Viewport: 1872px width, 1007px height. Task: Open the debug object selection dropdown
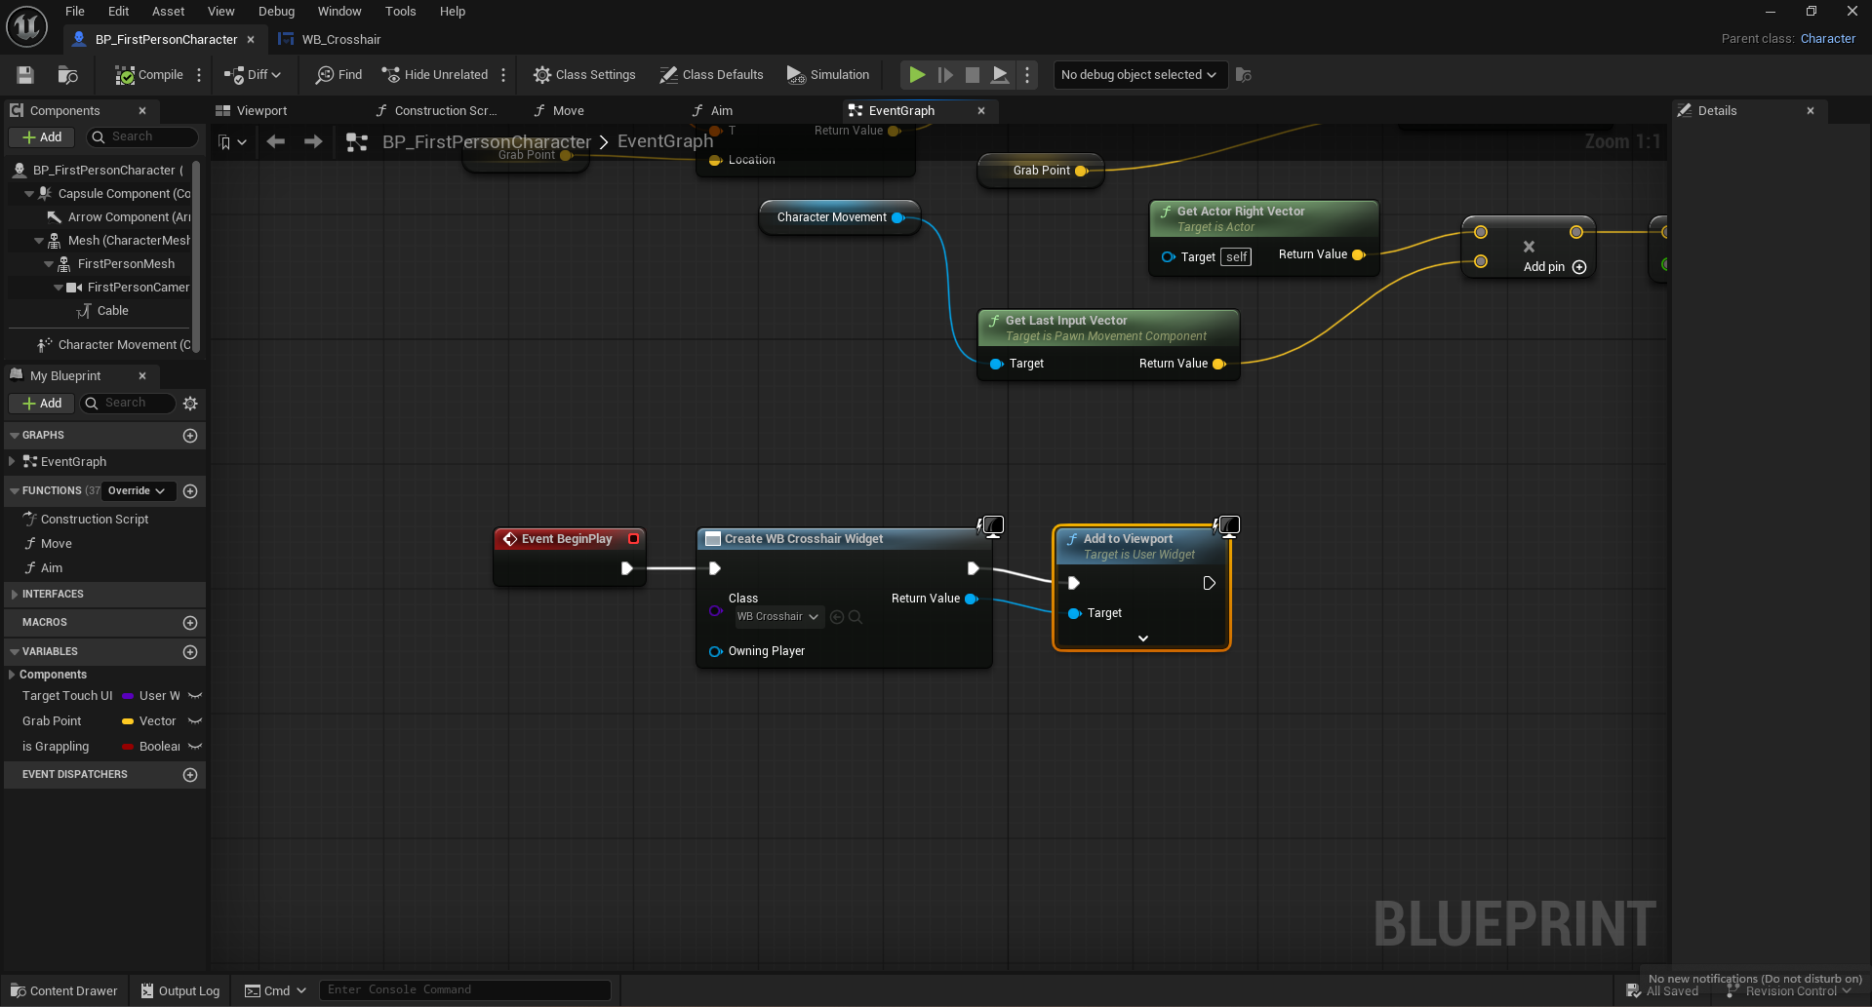pyautogui.click(x=1137, y=75)
